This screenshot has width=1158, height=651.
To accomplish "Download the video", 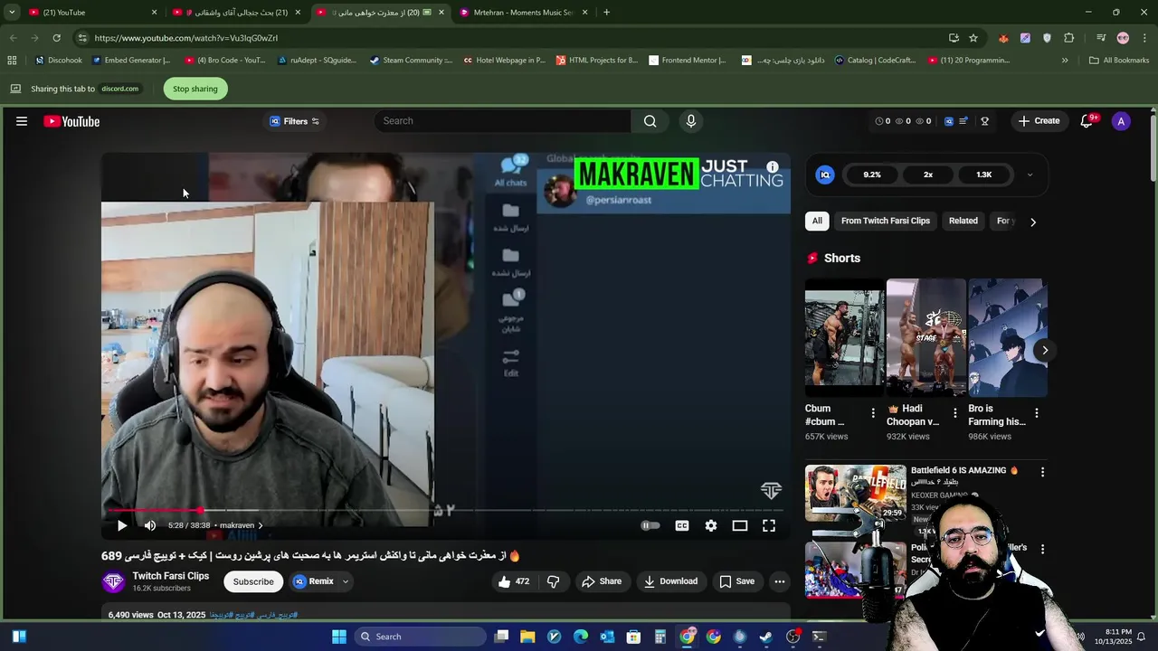I will pos(670,581).
